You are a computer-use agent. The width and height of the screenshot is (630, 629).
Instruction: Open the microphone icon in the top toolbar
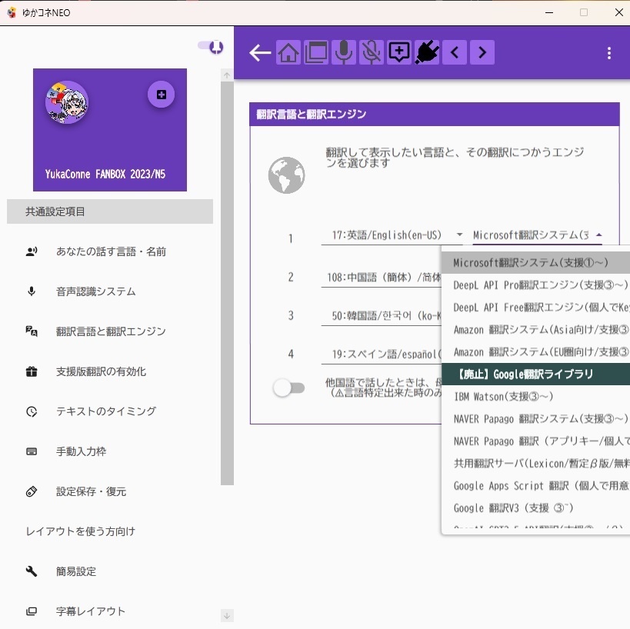[x=343, y=52]
